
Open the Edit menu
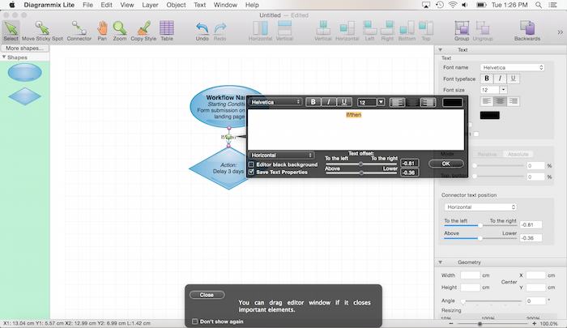(106, 5)
